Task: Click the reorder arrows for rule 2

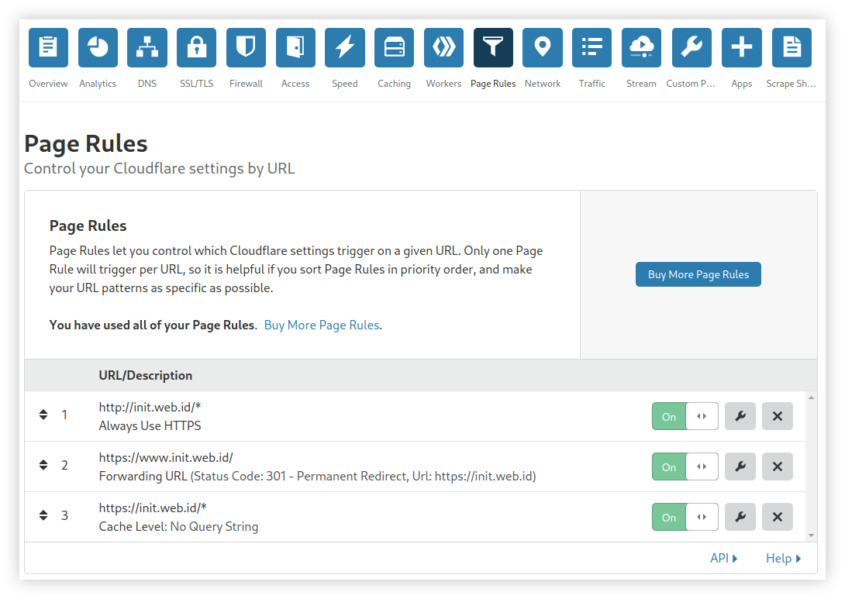Action: coord(43,465)
